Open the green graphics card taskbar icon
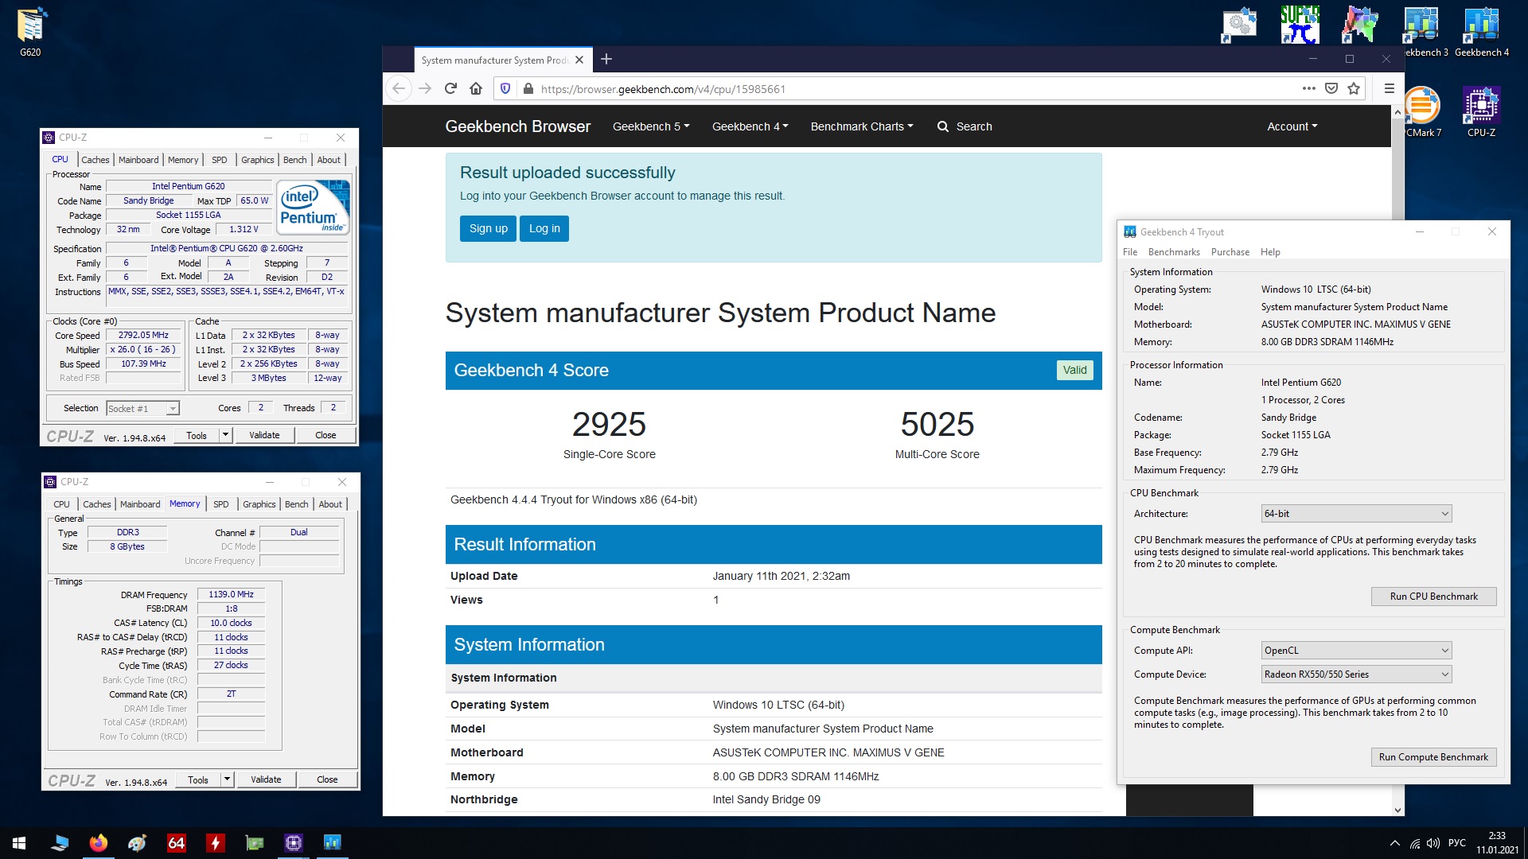 [254, 843]
